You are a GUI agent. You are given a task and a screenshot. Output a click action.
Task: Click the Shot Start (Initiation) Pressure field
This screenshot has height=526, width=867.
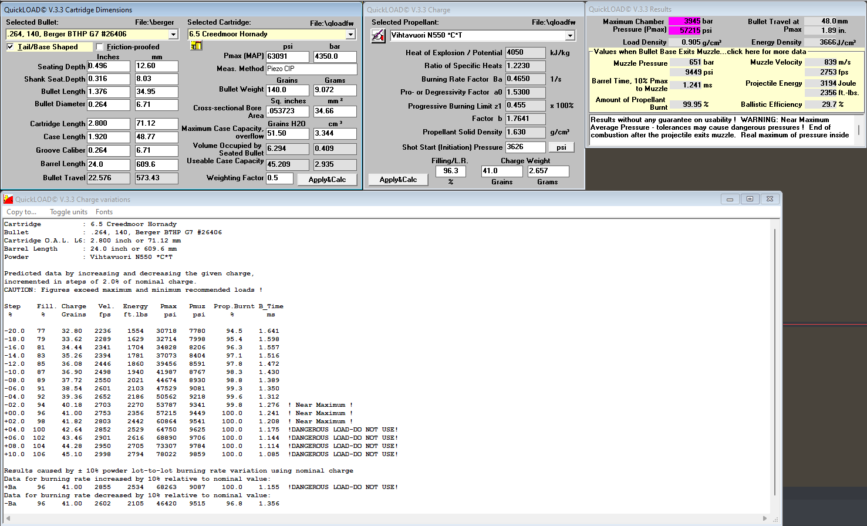[x=525, y=147]
